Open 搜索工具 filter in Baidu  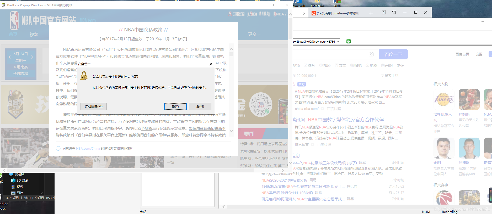coord(390,76)
